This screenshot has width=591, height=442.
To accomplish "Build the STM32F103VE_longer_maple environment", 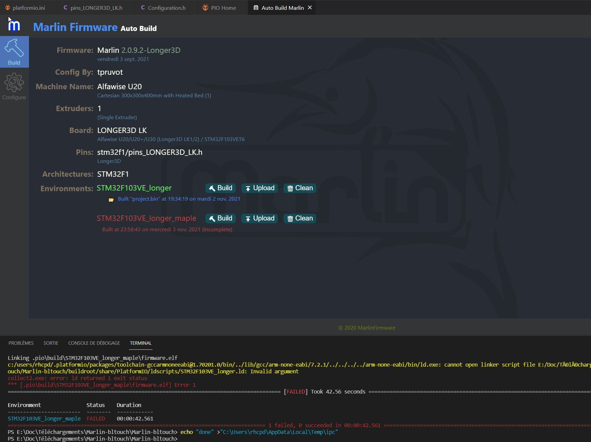I will [x=221, y=218].
